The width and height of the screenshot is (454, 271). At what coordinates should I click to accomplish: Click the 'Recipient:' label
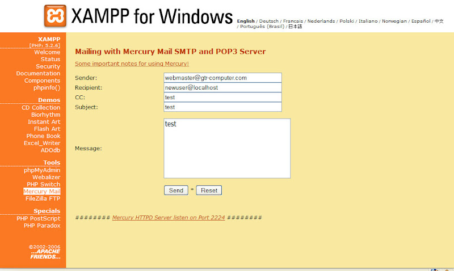[89, 88]
